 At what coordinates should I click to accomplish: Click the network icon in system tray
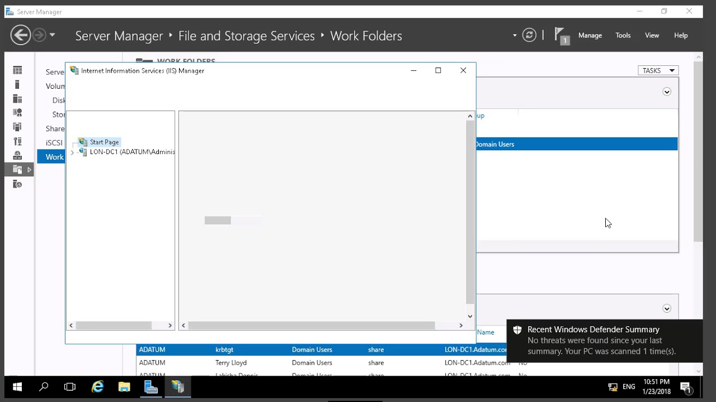pos(613,386)
